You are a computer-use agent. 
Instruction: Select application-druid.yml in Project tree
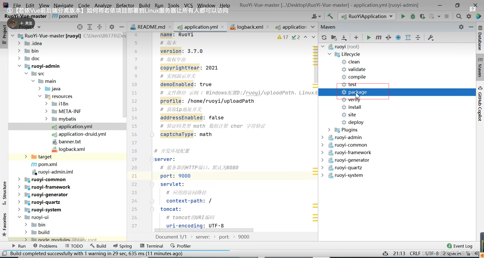point(82,134)
